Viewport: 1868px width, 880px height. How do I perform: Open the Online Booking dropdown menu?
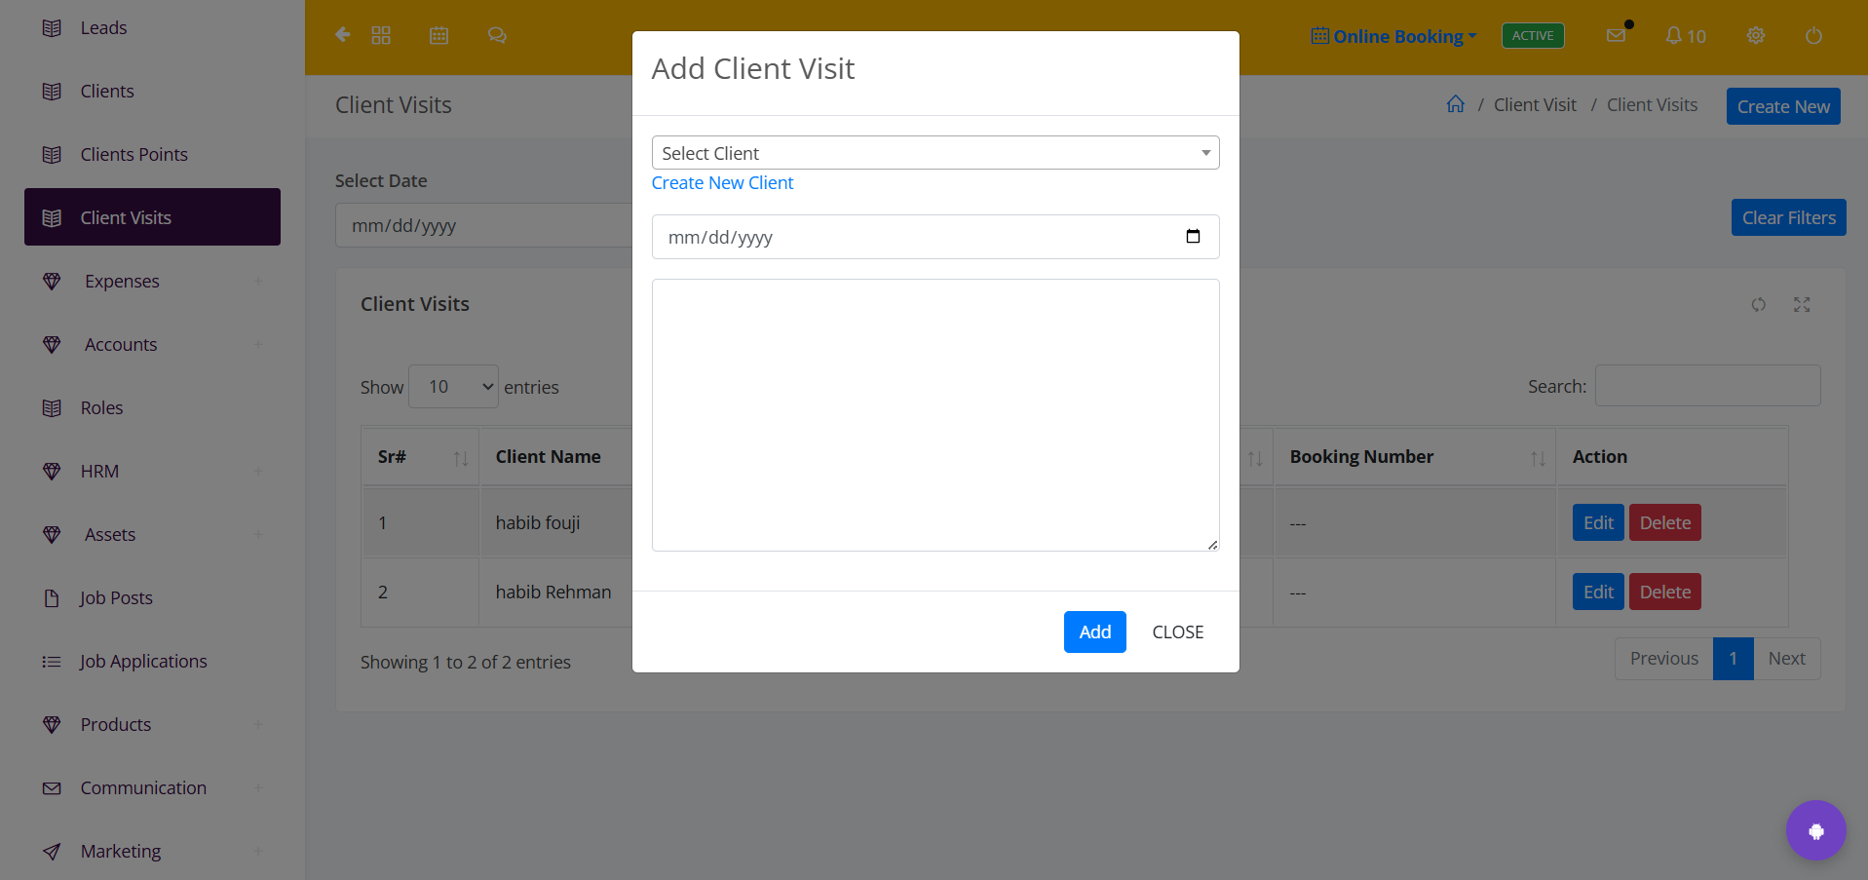pos(1394,36)
